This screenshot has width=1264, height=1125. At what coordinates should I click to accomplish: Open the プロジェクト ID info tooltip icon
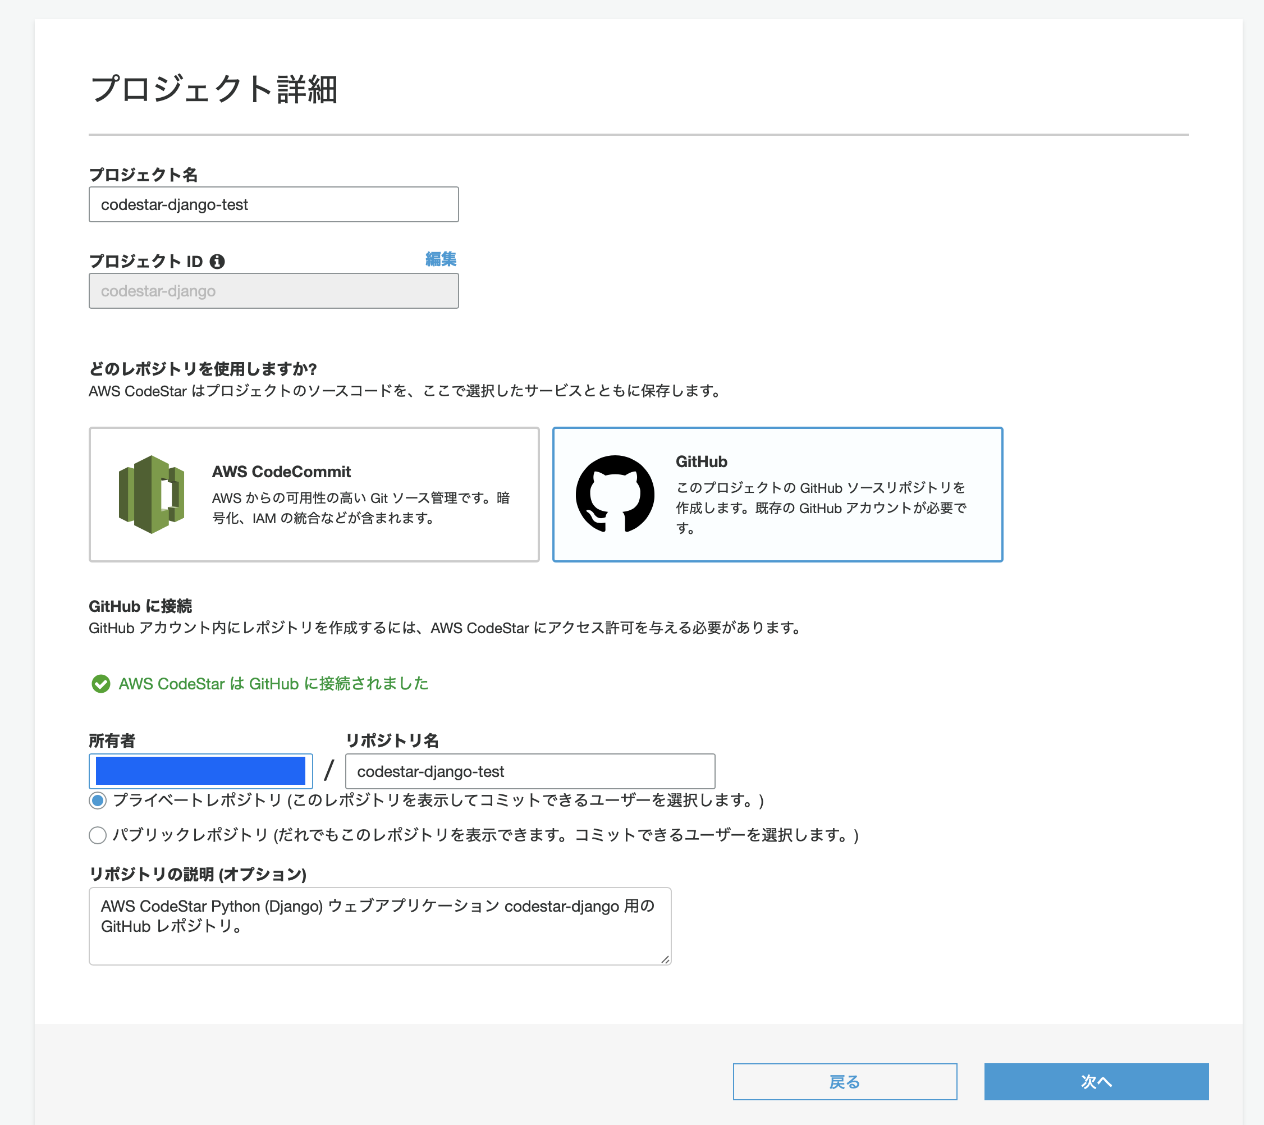[217, 261]
